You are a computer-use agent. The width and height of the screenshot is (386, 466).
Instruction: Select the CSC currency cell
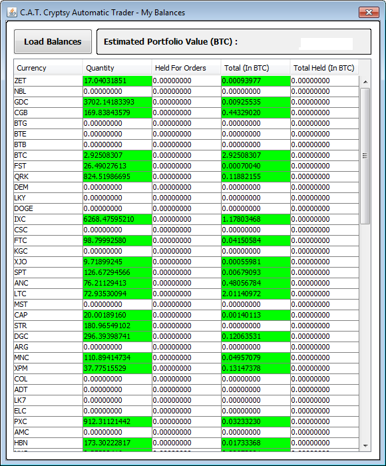[48, 230]
